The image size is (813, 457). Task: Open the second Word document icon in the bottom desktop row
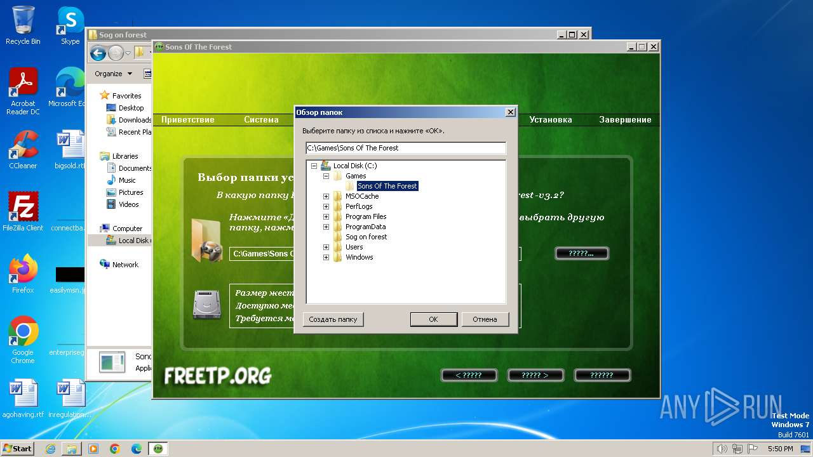point(70,399)
